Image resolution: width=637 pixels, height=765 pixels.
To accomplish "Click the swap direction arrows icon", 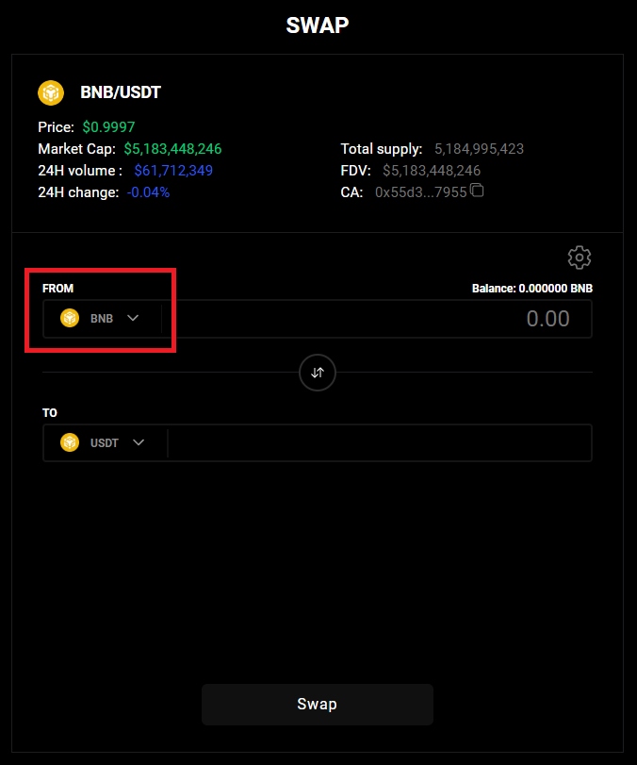I will [318, 373].
